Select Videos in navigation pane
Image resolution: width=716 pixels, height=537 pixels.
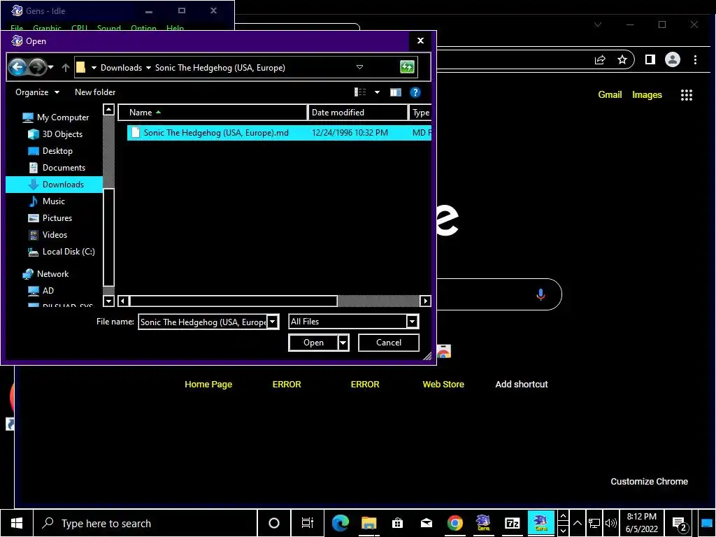[x=48, y=235]
